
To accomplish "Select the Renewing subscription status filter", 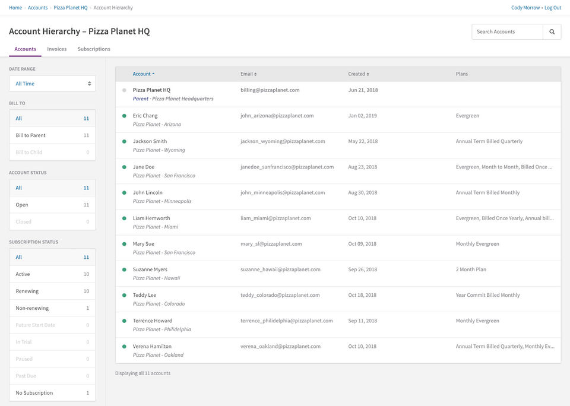I will click(x=52, y=291).
